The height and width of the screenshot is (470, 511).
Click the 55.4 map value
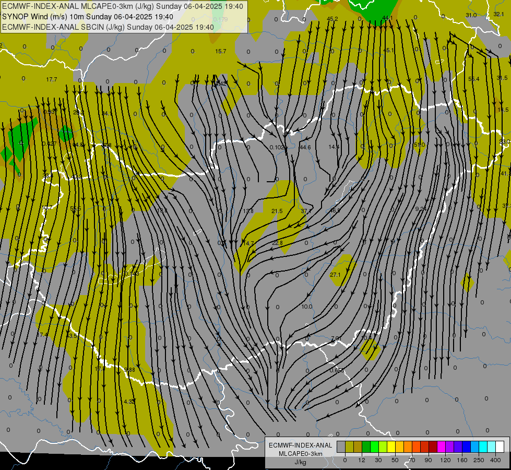click(x=474, y=79)
